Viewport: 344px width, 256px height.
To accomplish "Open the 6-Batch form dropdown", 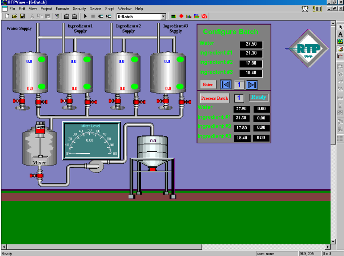I will click(163, 17).
